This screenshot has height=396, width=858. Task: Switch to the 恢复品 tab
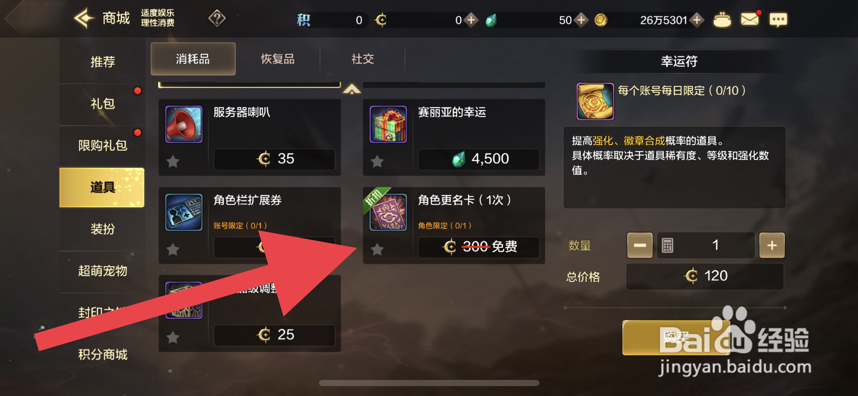[278, 59]
